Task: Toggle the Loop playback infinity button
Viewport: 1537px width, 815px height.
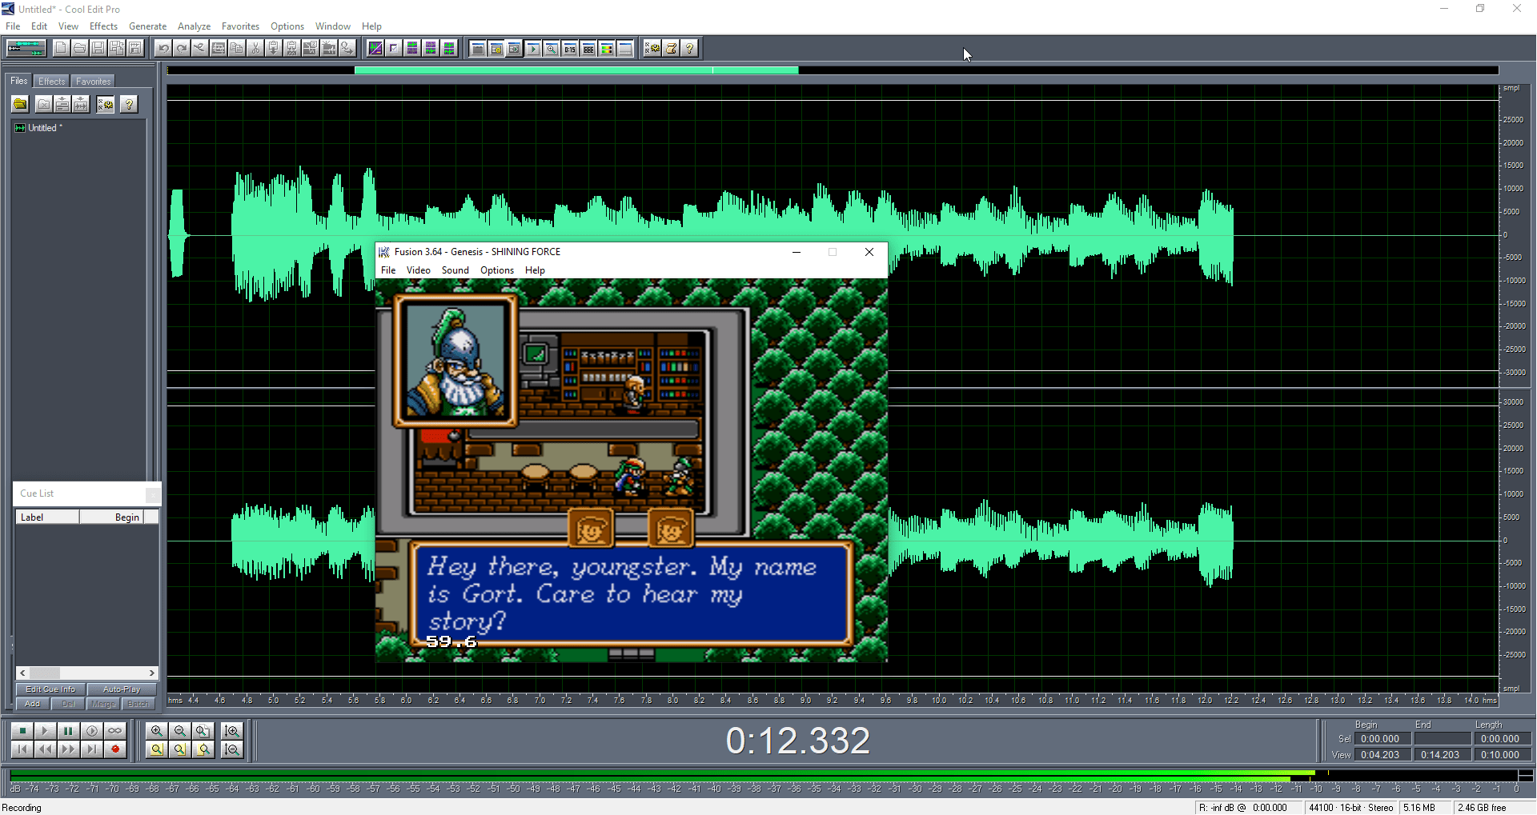Action: [x=115, y=731]
